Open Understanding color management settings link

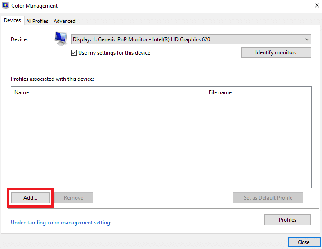62,223
